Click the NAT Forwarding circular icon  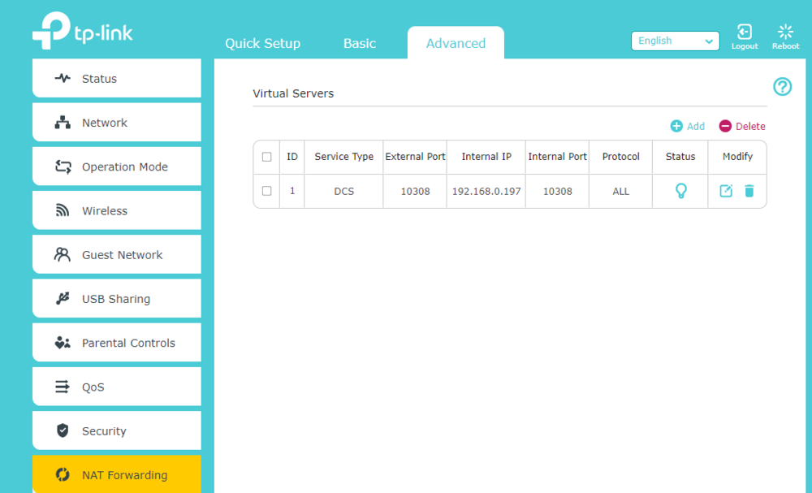pyautogui.click(x=63, y=474)
